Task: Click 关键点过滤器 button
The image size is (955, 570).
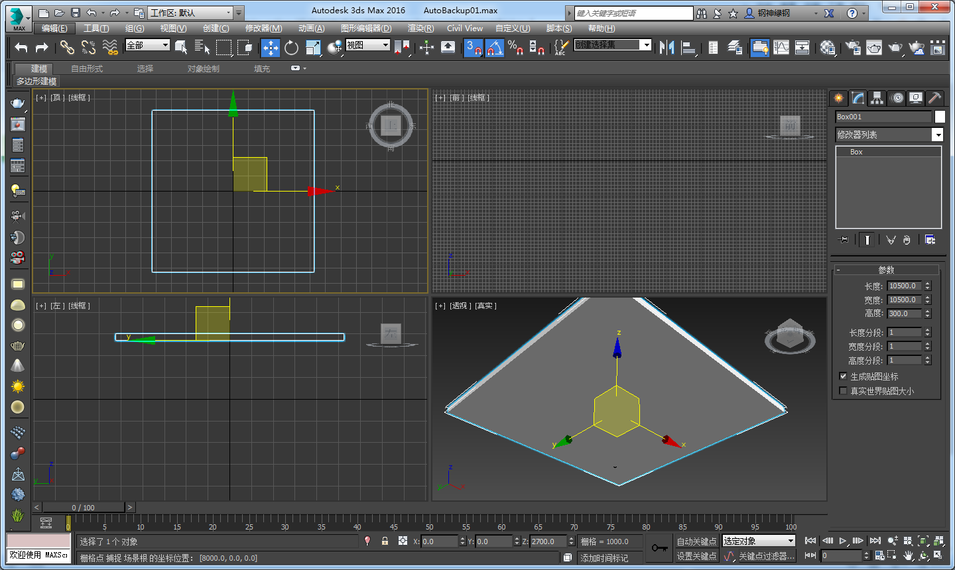Action: (766, 556)
